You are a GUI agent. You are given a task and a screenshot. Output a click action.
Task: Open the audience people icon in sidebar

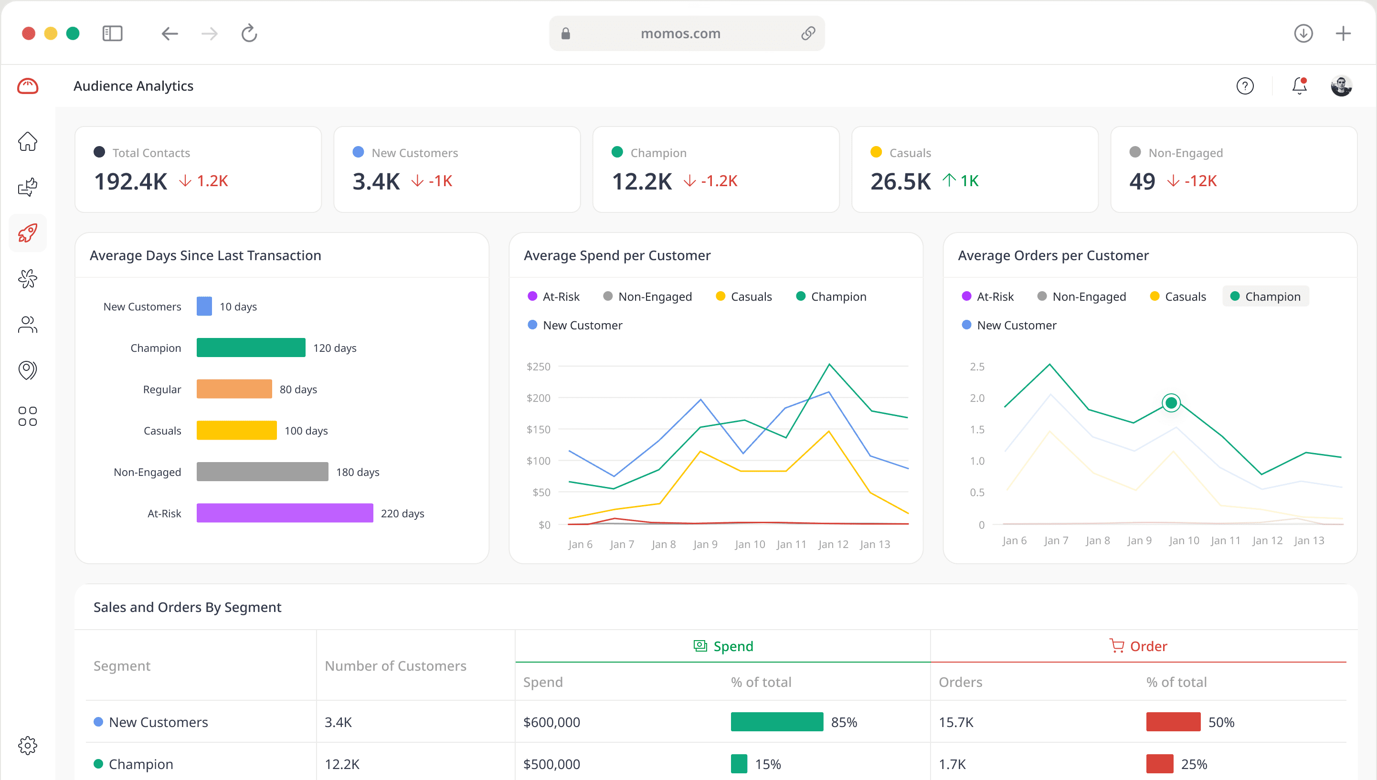27,324
